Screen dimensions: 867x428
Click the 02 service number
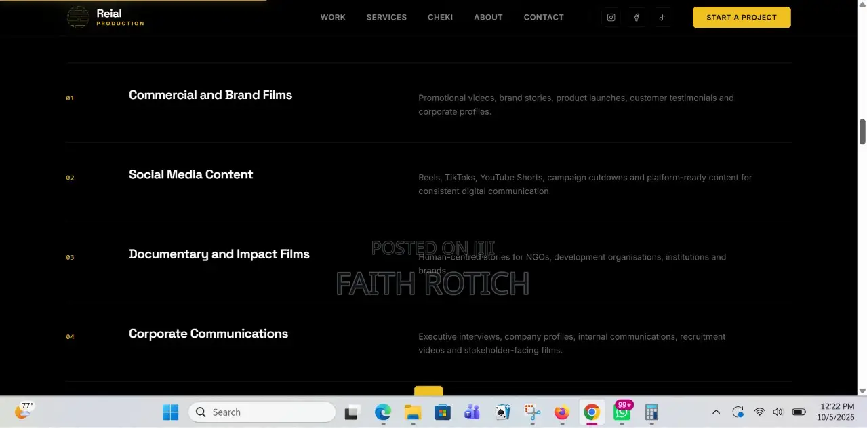[x=70, y=178]
